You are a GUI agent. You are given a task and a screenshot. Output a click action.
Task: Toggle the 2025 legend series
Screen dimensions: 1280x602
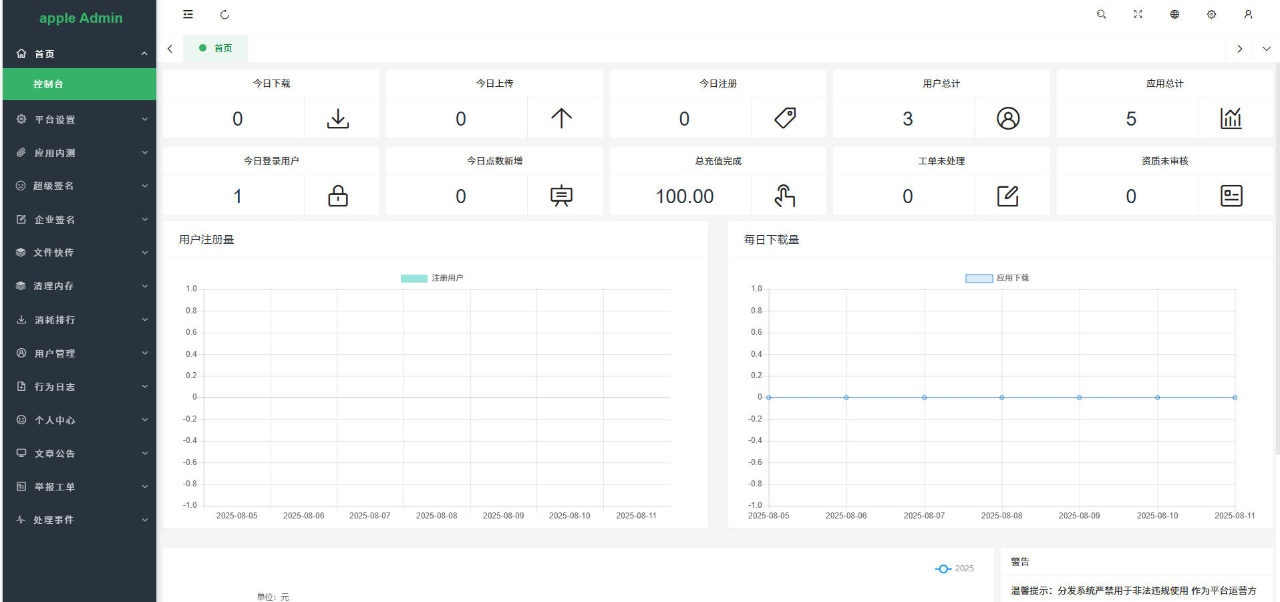(x=954, y=569)
